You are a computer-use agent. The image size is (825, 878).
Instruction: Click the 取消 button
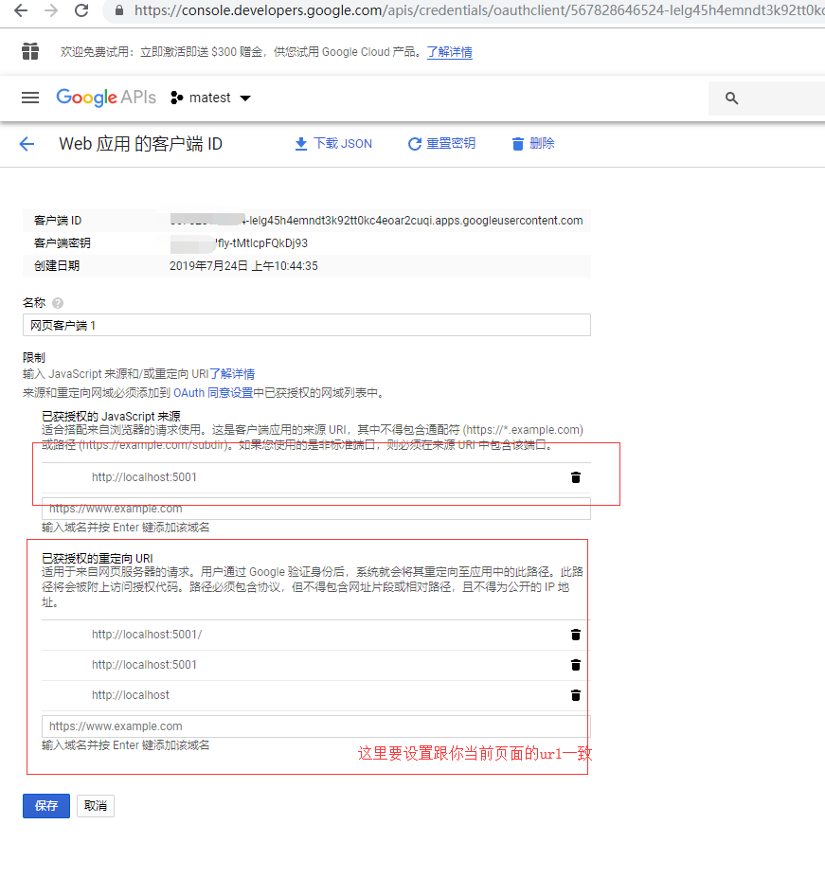[x=96, y=806]
